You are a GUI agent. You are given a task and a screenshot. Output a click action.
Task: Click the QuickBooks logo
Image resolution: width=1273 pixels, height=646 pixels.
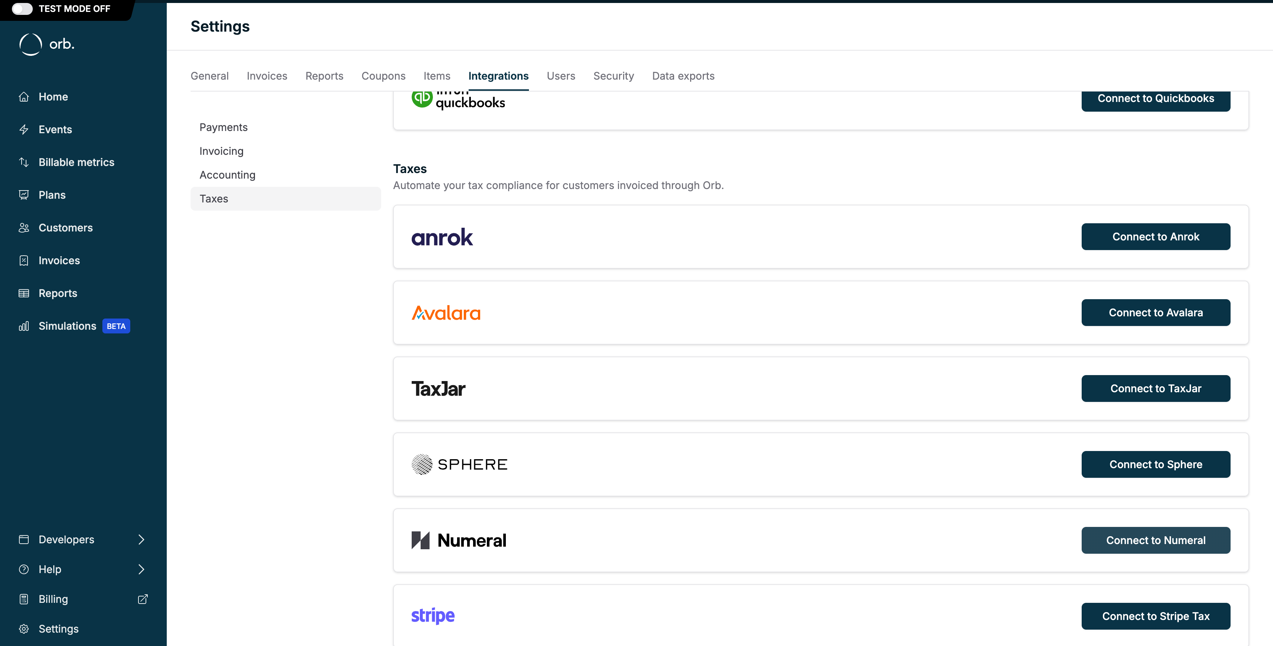(x=458, y=101)
